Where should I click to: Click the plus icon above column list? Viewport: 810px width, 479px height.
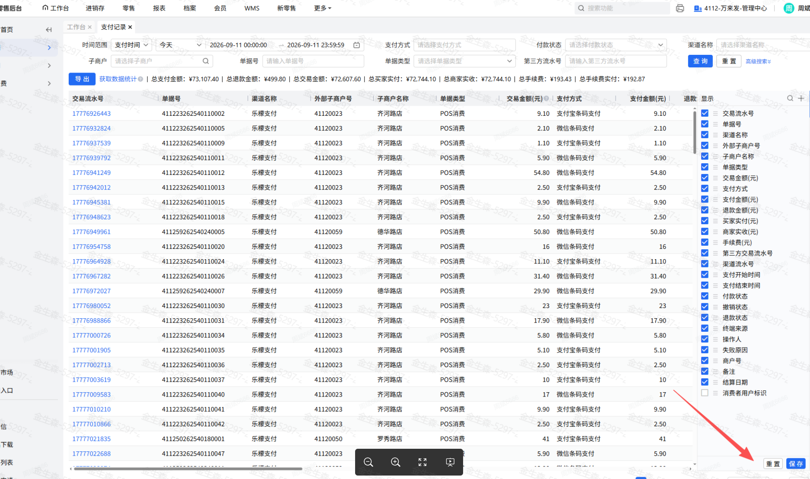[801, 98]
